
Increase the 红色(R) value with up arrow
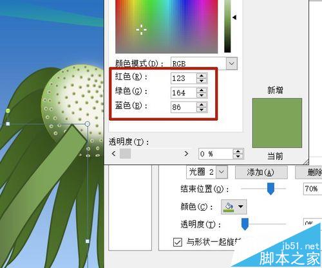(x=202, y=76)
